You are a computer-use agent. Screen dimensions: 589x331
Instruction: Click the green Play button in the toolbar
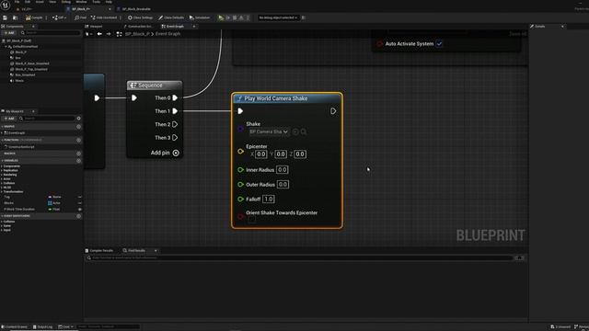pos(221,17)
